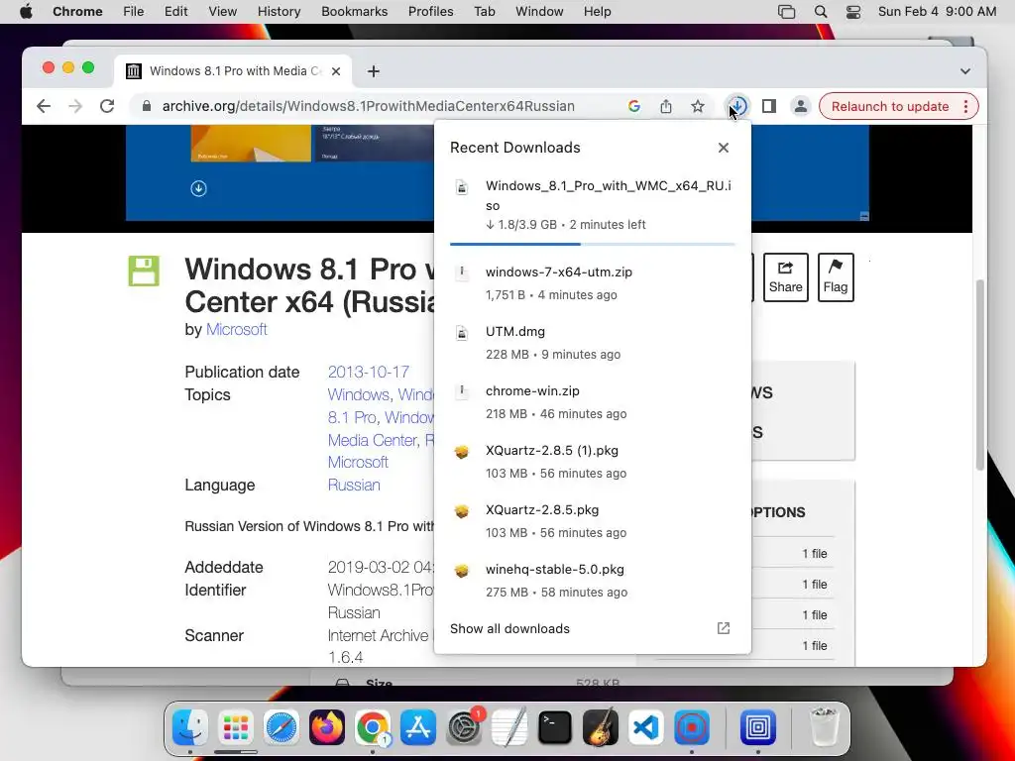1015x761 pixels.
Task: Click the browser back arrow
Action: point(44,106)
